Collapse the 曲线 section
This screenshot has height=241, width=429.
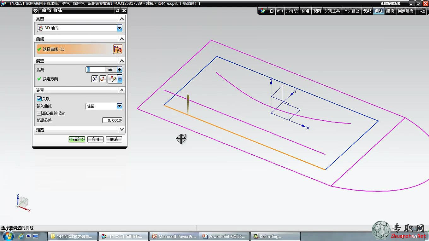point(122,39)
